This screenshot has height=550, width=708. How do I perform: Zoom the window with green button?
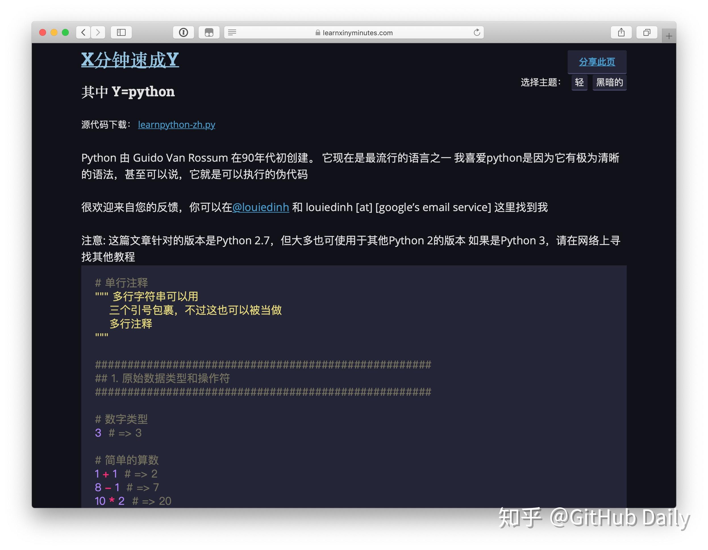pyautogui.click(x=65, y=32)
